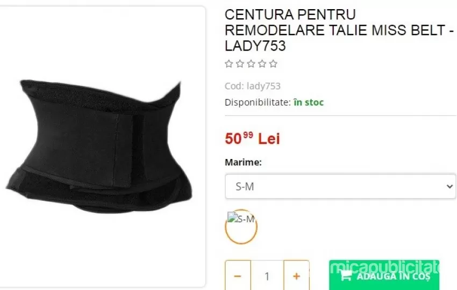Click the first rating star
Viewport: 457px width, 290px height.
tap(229, 63)
